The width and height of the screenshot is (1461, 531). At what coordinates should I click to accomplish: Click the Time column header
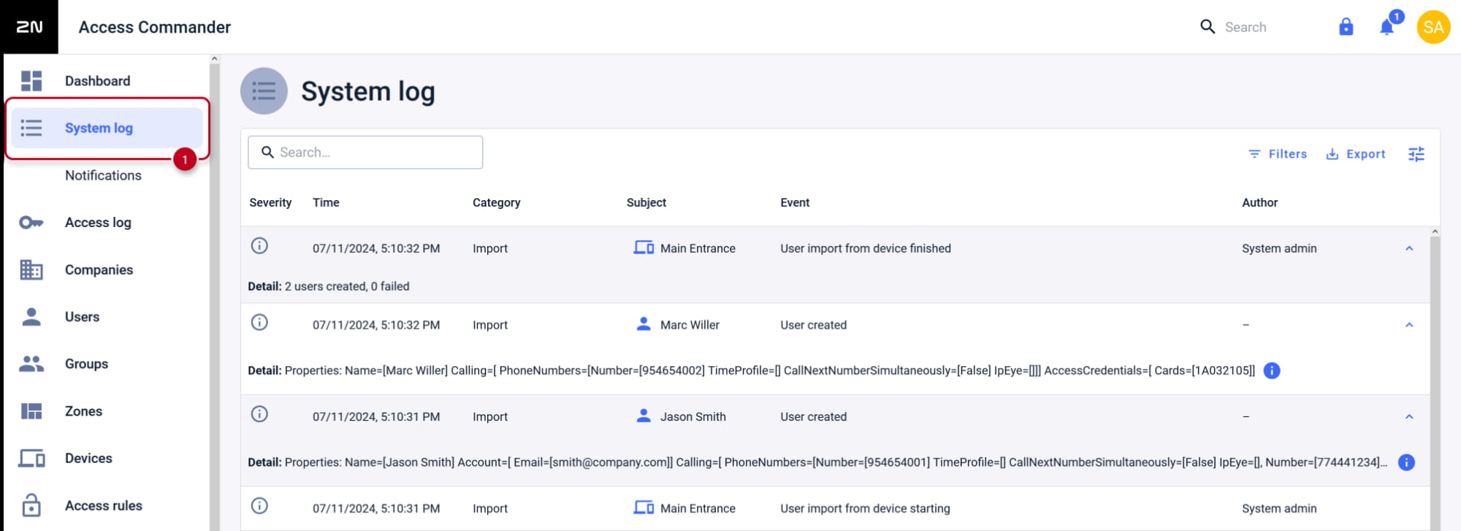326,202
